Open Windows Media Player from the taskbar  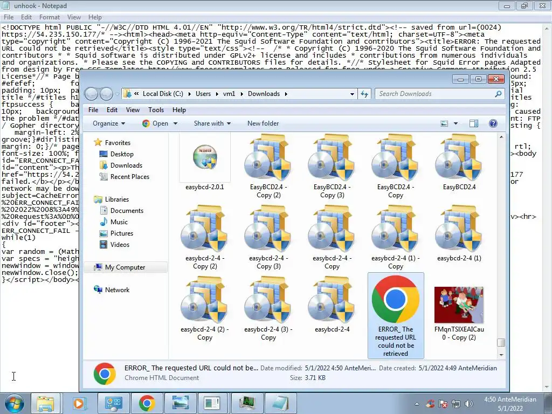coord(79,403)
